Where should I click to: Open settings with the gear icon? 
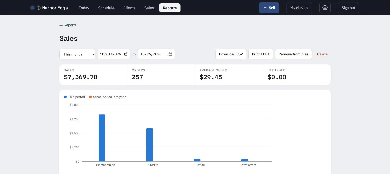tap(325, 8)
